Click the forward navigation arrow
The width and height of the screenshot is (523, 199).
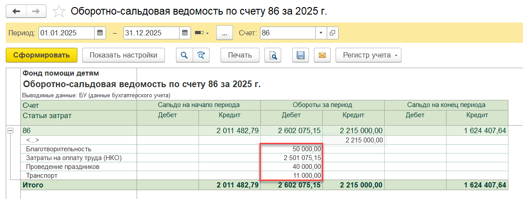(37, 11)
